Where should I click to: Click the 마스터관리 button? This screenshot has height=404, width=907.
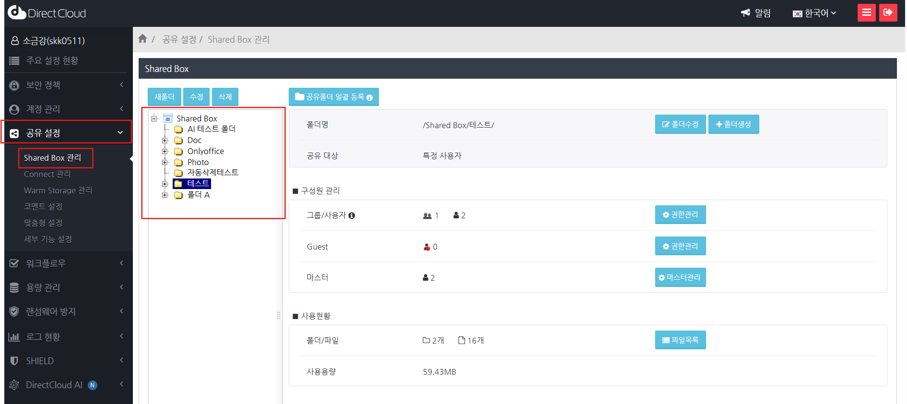pyautogui.click(x=680, y=277)
